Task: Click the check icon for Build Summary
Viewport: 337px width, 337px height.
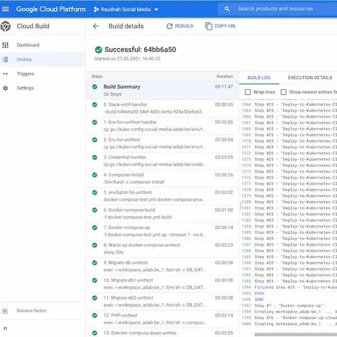Action: point(94,86)
